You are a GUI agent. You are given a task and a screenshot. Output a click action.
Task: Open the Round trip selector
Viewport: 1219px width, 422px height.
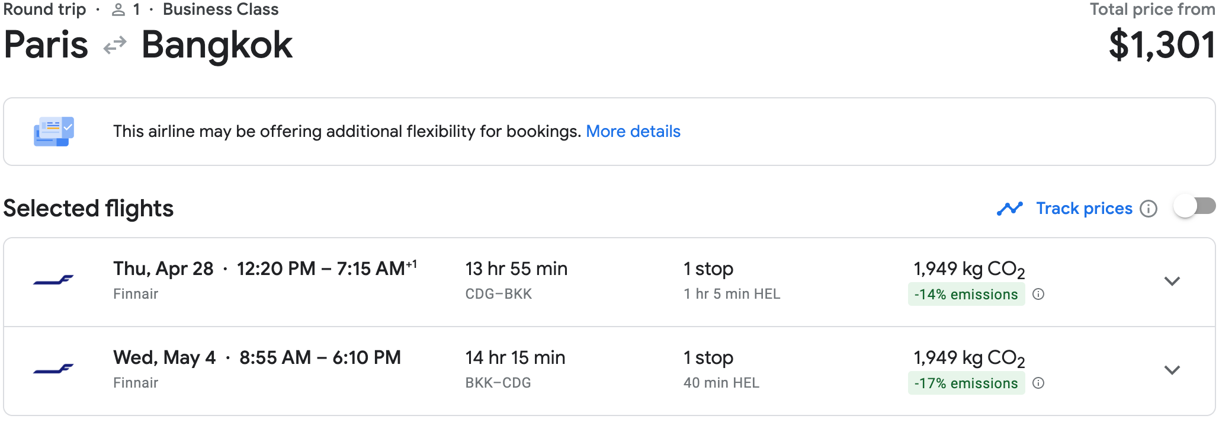point(44,9)
